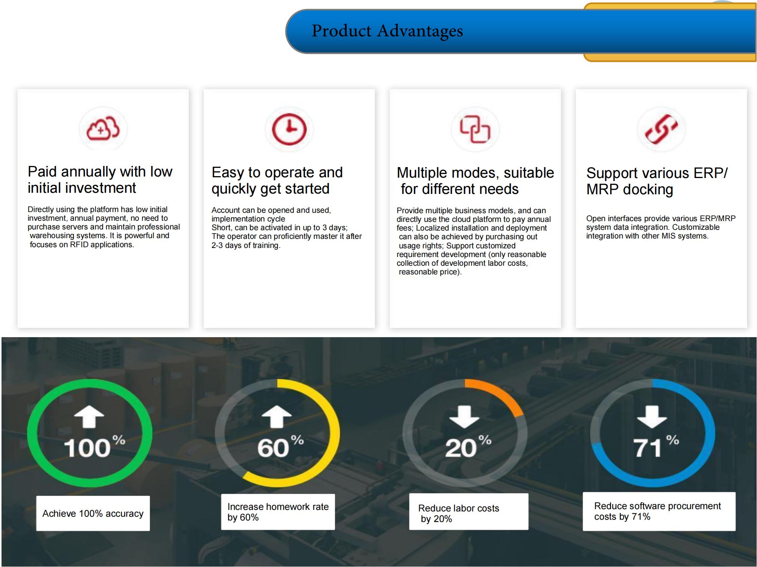Image resolution: width=757 pixels, height=567 pixels.
Task: Click 'Reduce labor costs by 20%' label
Action: point(469,511)
